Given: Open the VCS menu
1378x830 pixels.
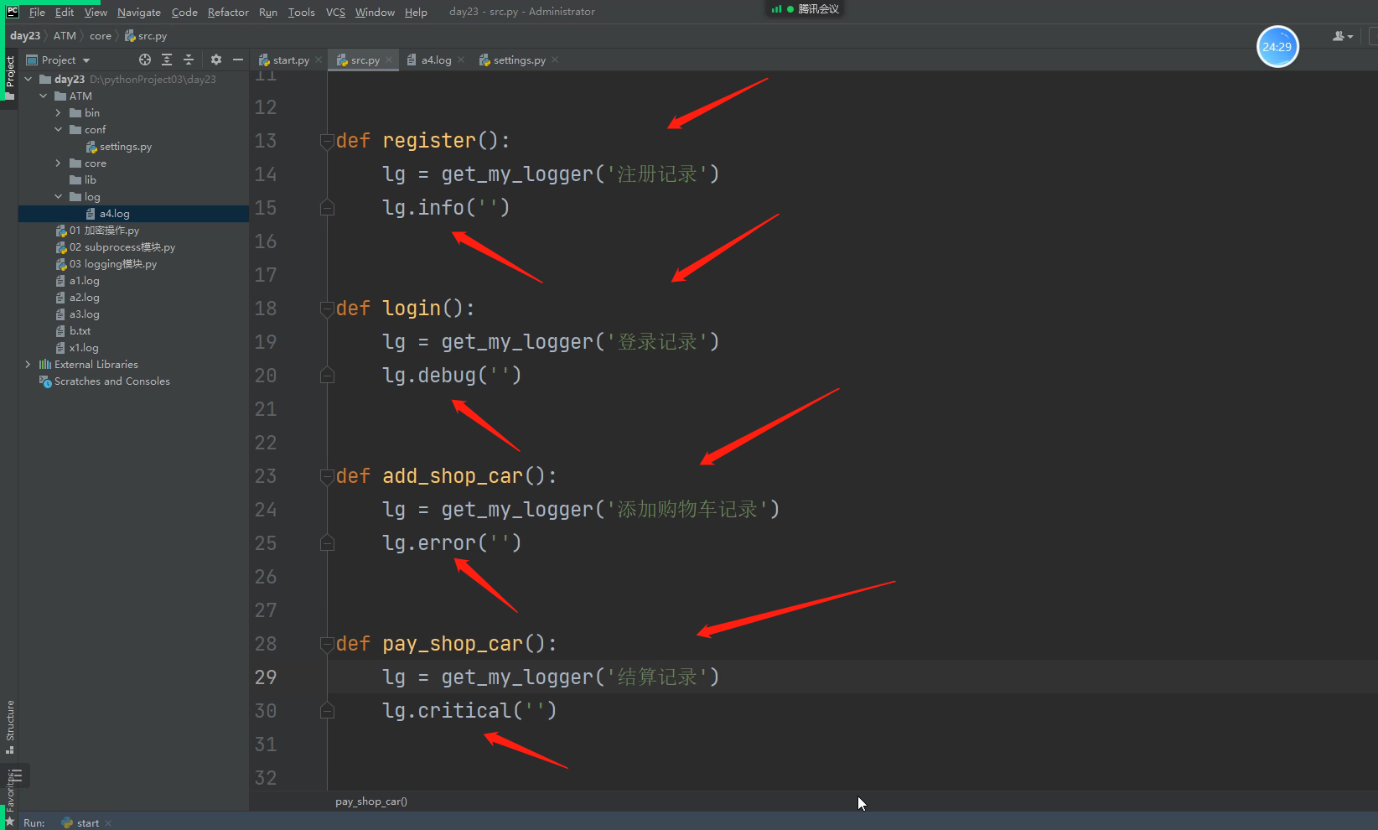Looking at the screenshot, I should pyautogui.click(x=335, y=12).
